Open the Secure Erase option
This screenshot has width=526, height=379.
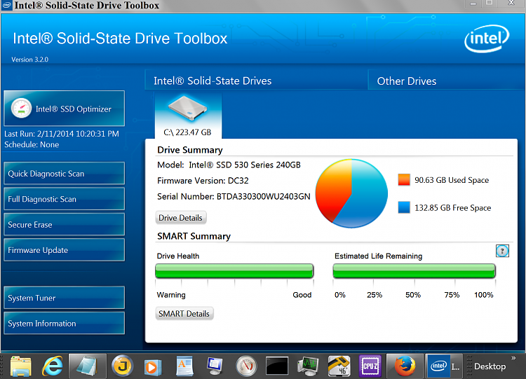coord(64,224)
